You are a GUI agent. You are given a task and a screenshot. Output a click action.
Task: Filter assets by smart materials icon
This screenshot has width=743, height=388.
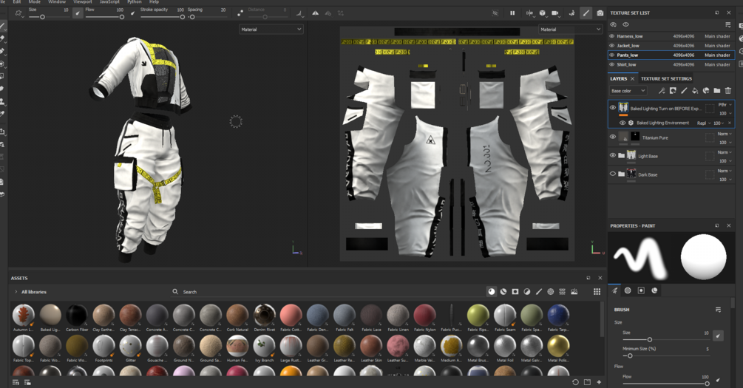click(503, 292)
